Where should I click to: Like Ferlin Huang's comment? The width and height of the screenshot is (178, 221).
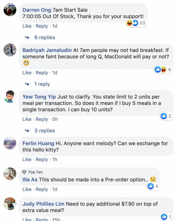click(x=27, y=159)
